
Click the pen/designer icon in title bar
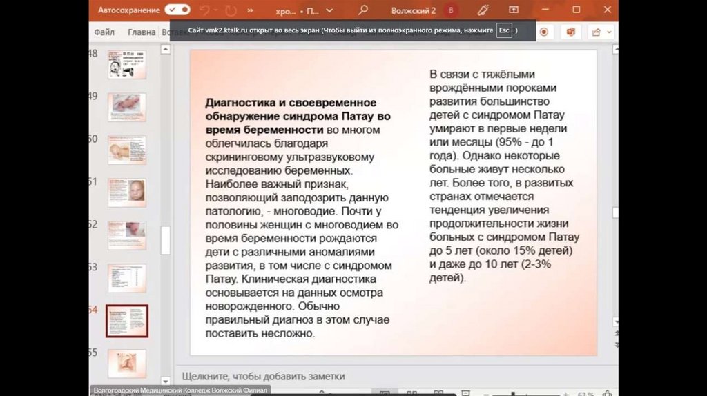click(x=483, y=10)
